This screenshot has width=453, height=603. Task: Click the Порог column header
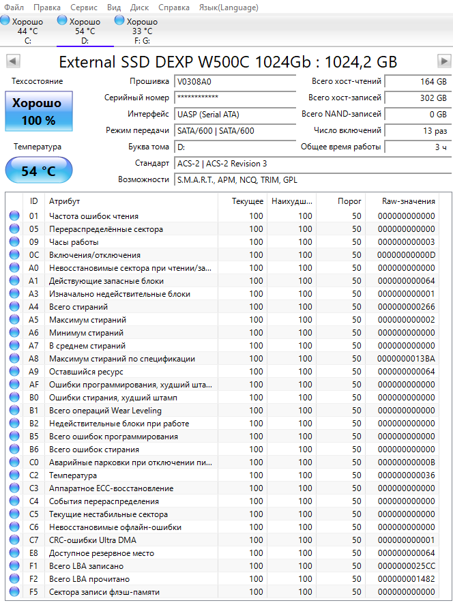[x=340, y=201]
